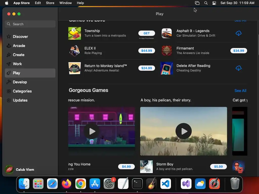This screenshot has width=259, height=194.
Task: Open Launchpad from the Dock
Action: coord(38,184)
